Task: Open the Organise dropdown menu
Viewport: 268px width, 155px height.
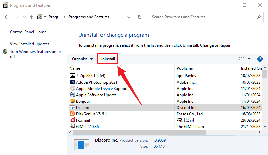Action: pyautogui.click(x=82, y=59)
